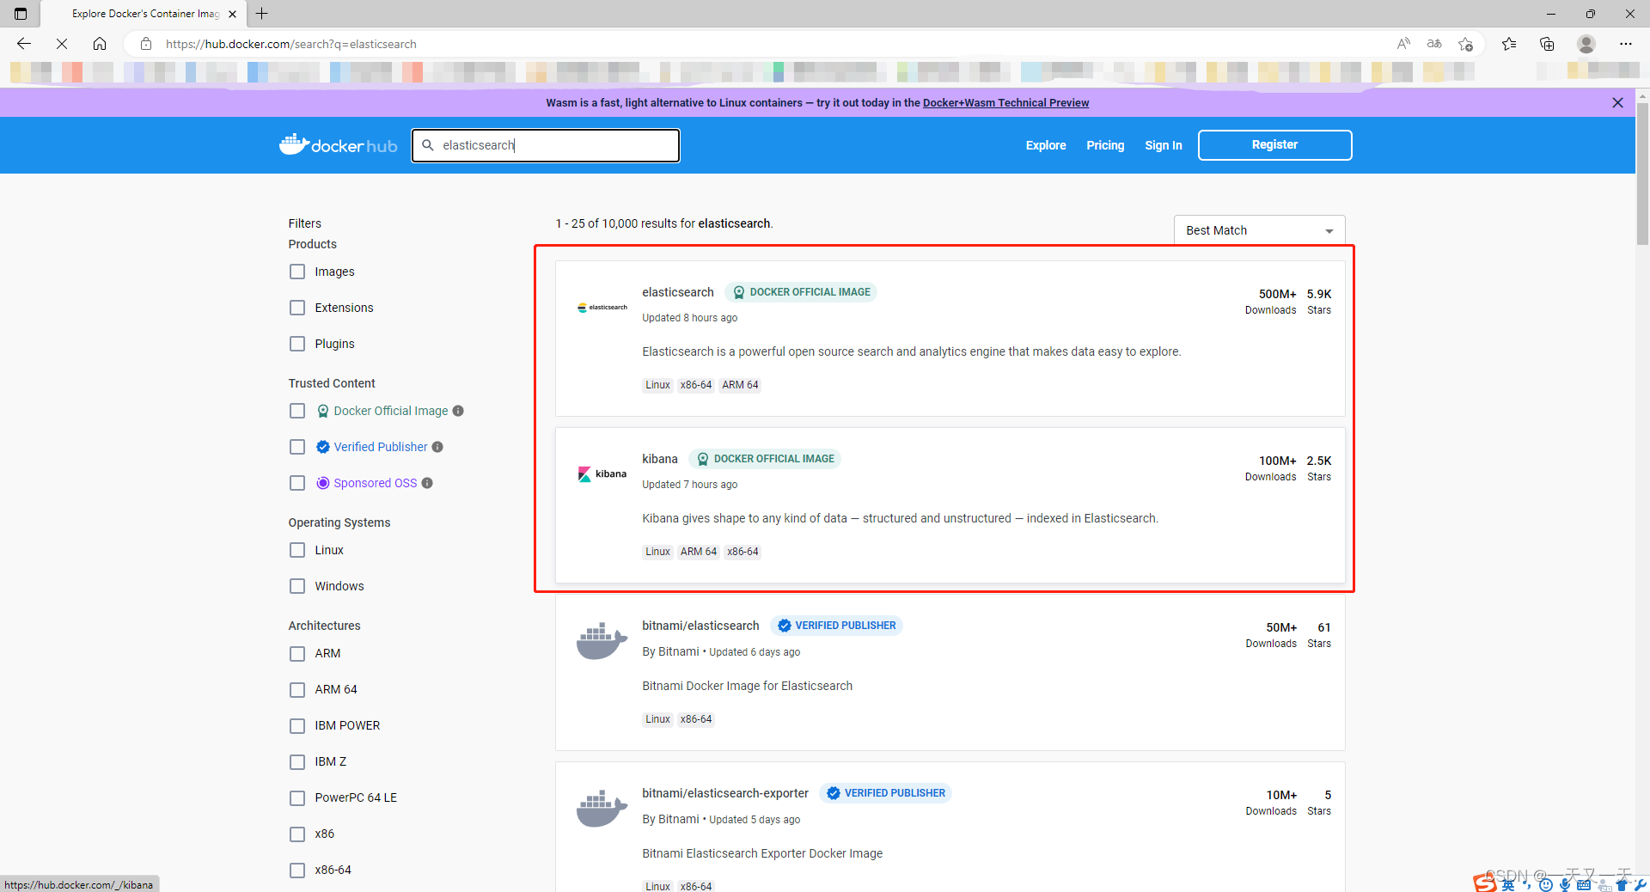The image size is (1650, 892).
Task: Click info icon beside Verified Publisher
Action: click(437, 447)
